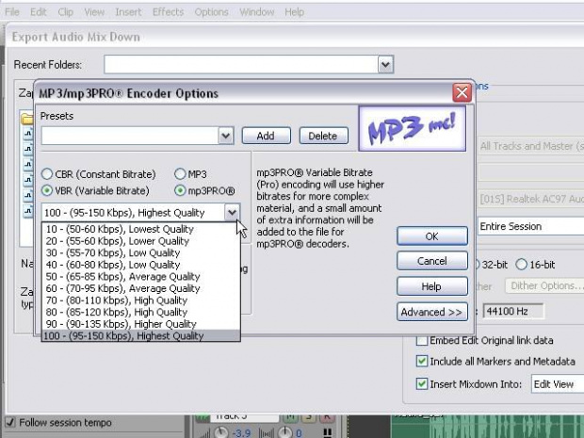Expand the Recent Folders dropdown
Screen dimensions: 584x438
tap(385, 65)
